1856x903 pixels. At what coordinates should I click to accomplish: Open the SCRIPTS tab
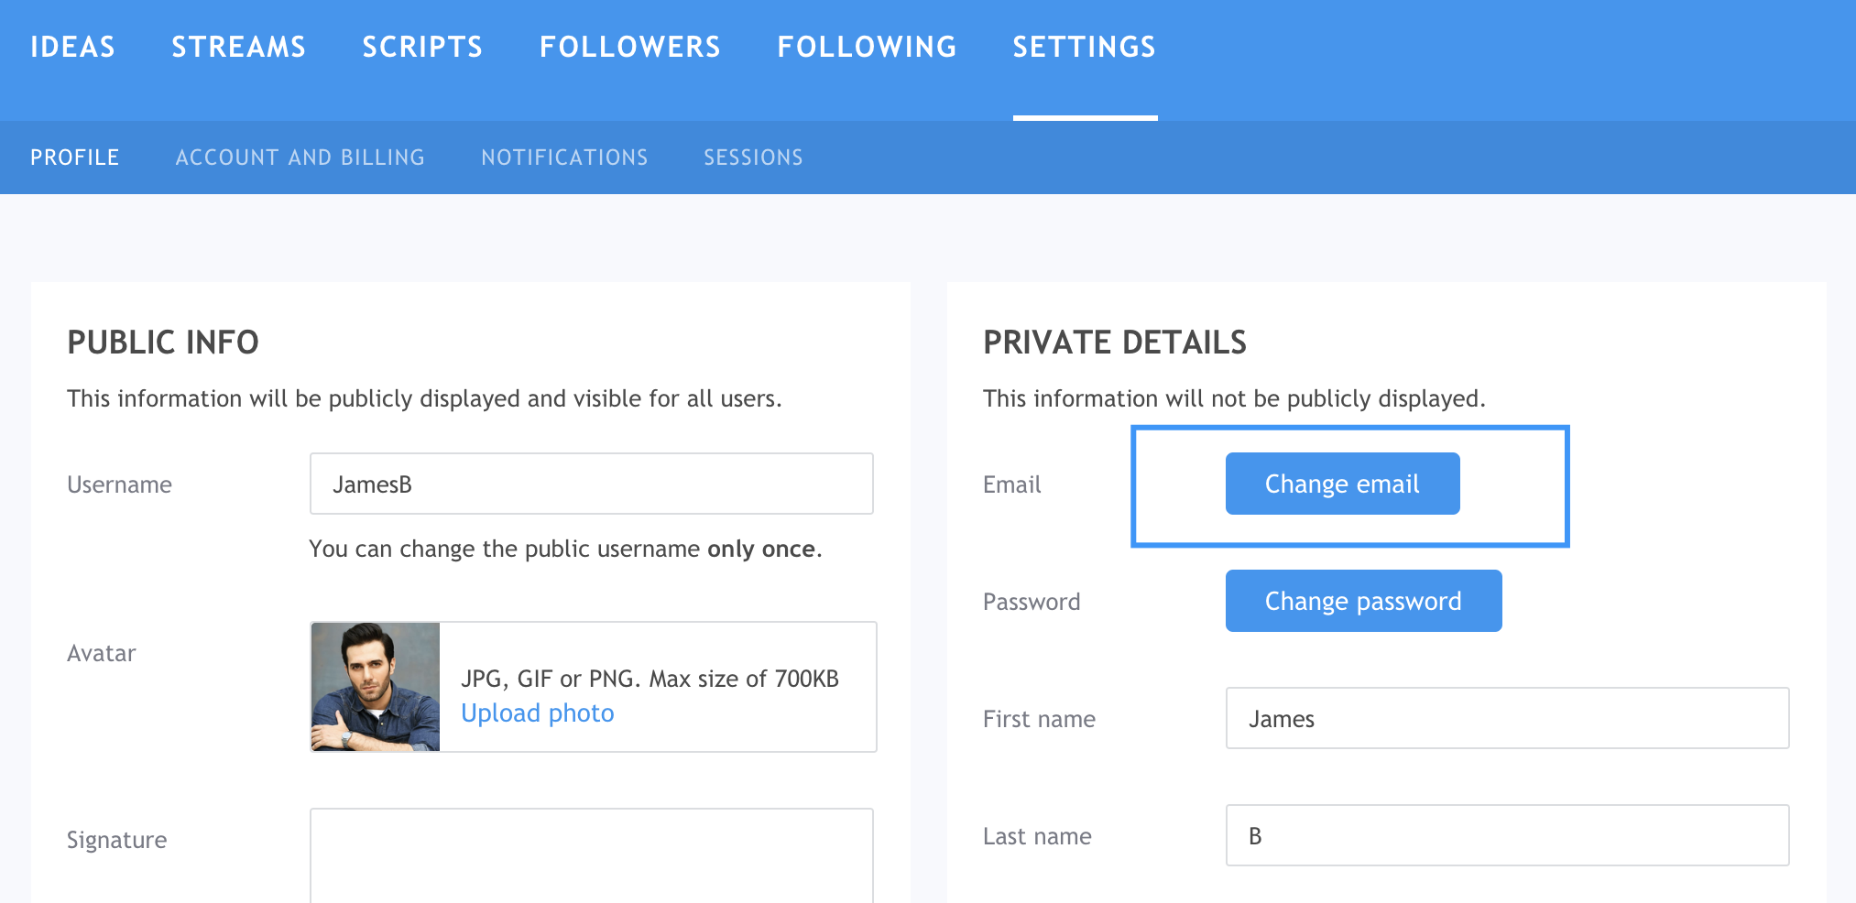pos(422,47)
